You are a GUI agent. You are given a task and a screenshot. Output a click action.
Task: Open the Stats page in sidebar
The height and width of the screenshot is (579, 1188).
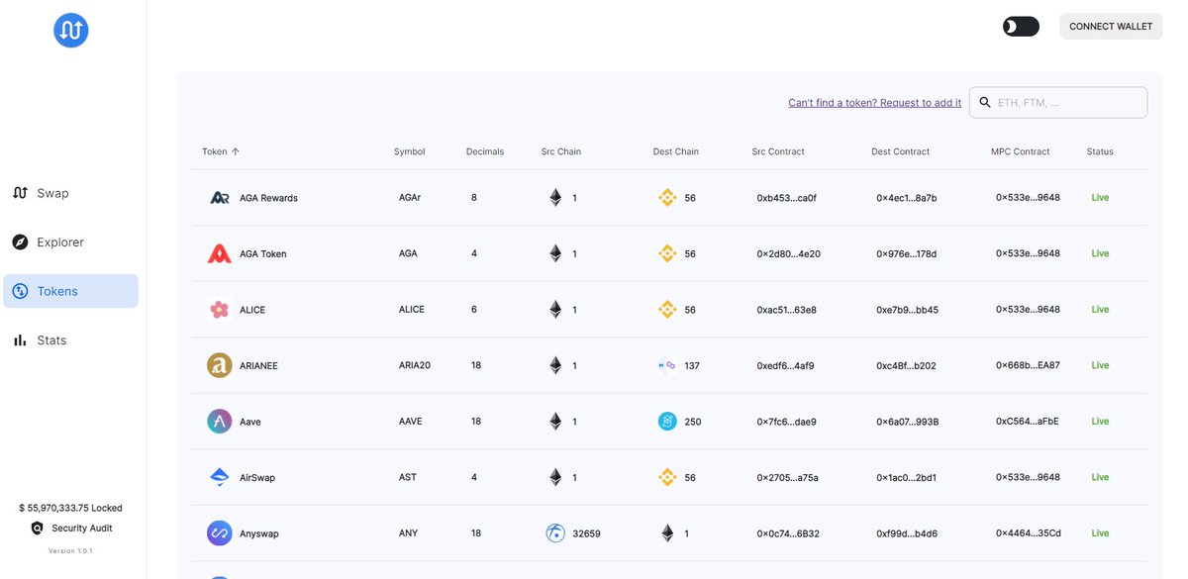pyautogui.click(x=70, y=340)
